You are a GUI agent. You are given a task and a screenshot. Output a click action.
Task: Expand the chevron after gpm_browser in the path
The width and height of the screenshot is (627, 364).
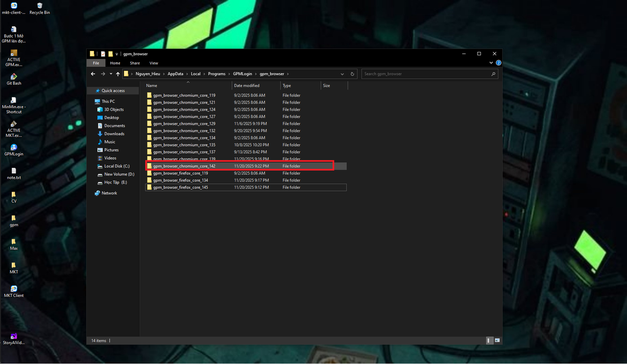288,74
